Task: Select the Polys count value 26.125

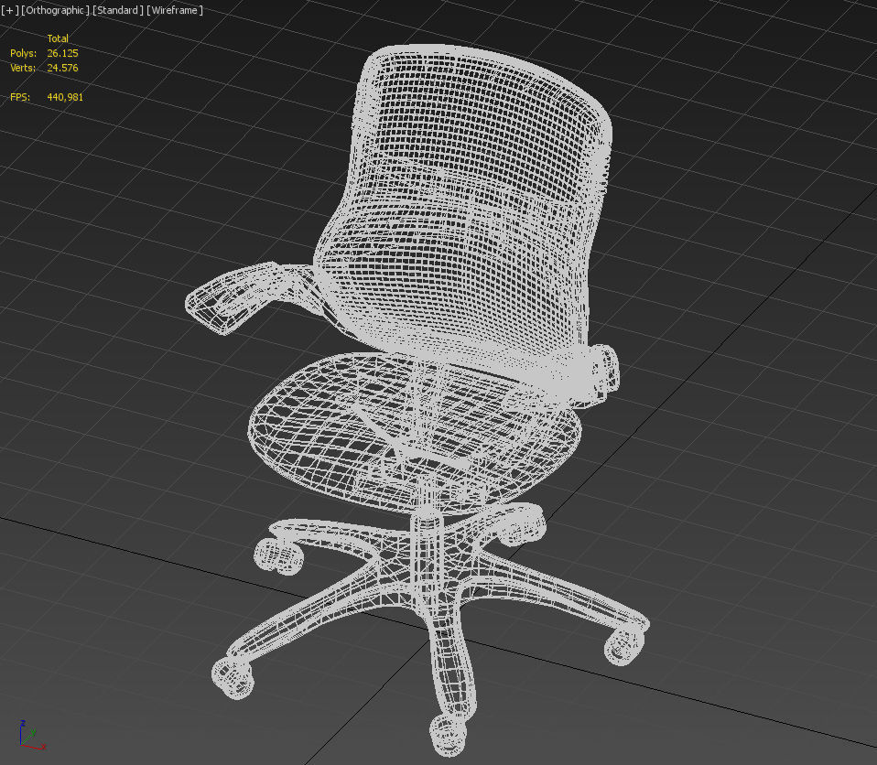Action: (x=62, y=53)
